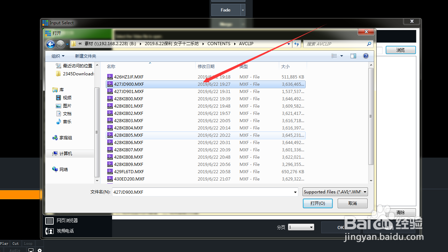Expand the view options dropdown arrow

coord(341,56)
